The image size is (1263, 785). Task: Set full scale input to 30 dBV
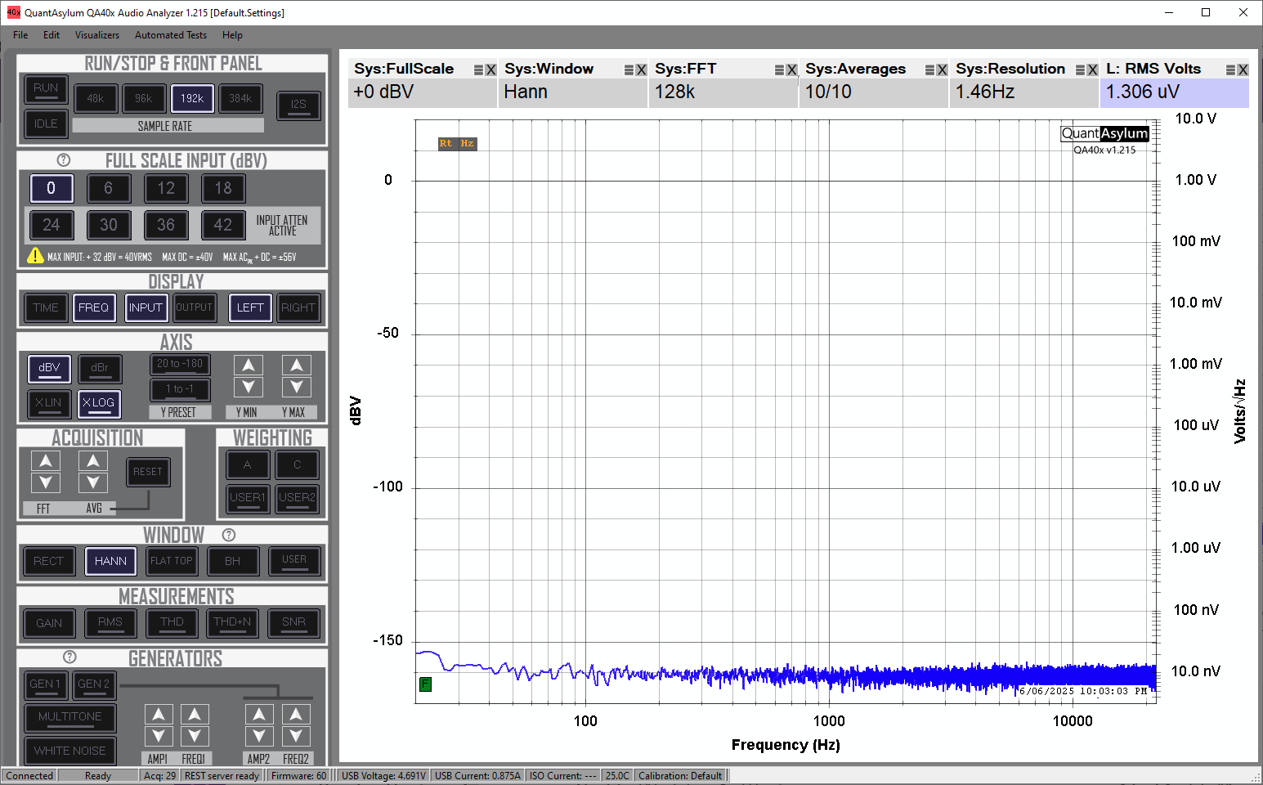(109, 225)
